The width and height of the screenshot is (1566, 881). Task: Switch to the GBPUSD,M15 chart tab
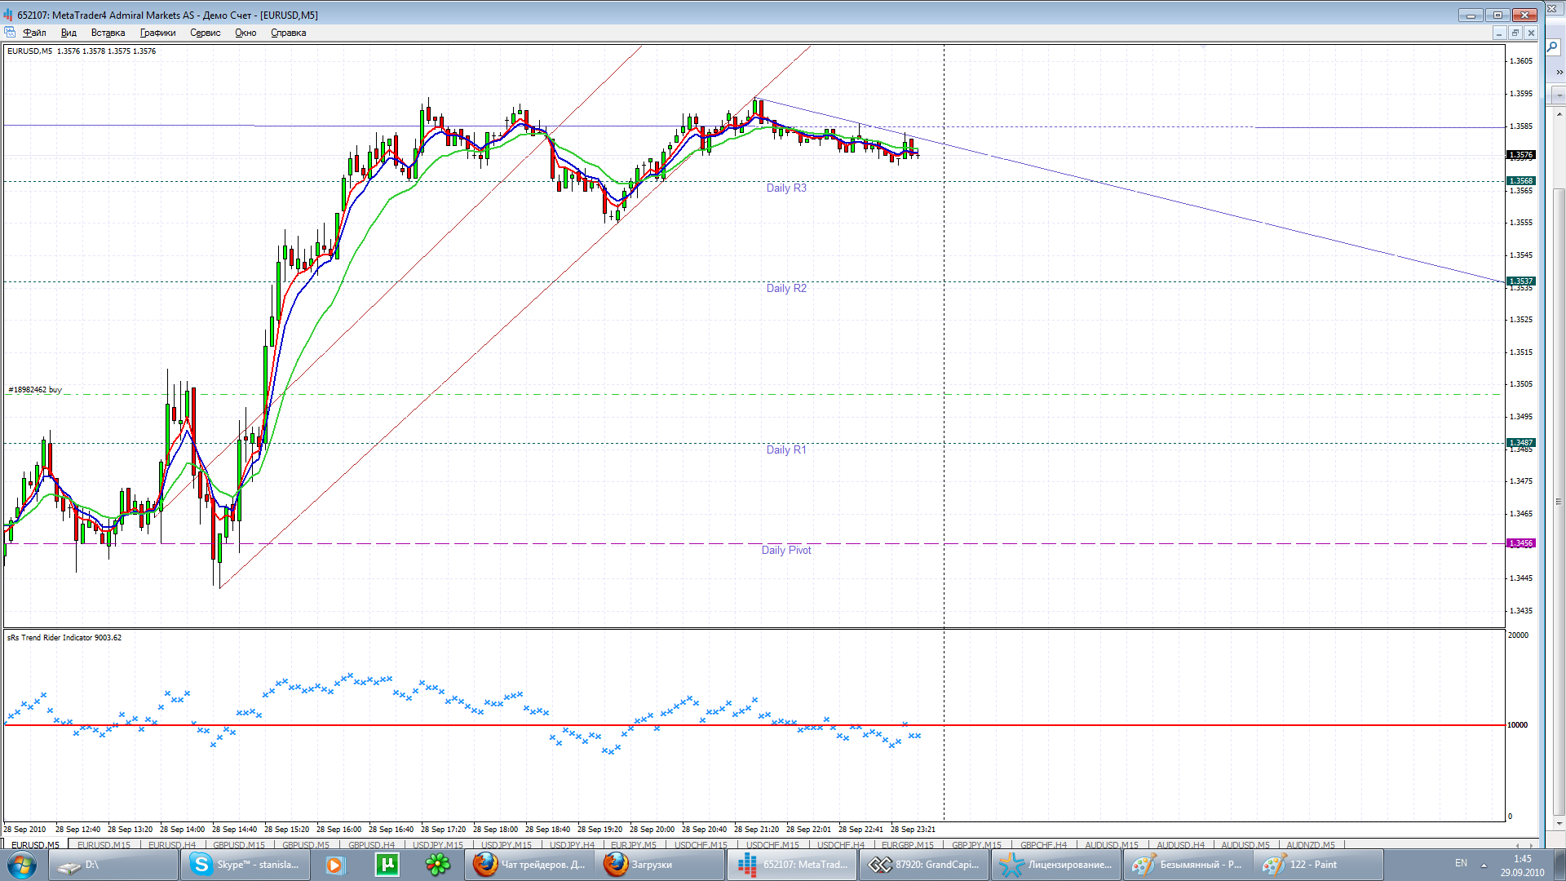point(239,845)
